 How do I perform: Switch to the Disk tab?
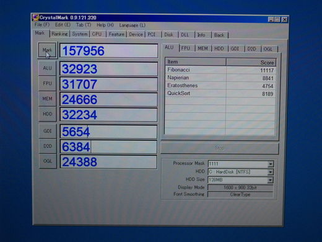169,35
